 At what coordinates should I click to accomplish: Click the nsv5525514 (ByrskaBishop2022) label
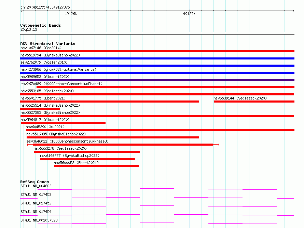[50, 105]
